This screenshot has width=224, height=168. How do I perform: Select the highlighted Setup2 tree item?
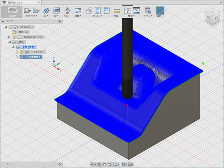29,47
